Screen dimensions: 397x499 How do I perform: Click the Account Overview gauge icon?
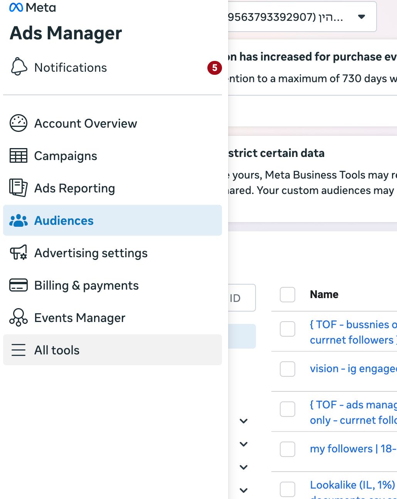[19, 123]
